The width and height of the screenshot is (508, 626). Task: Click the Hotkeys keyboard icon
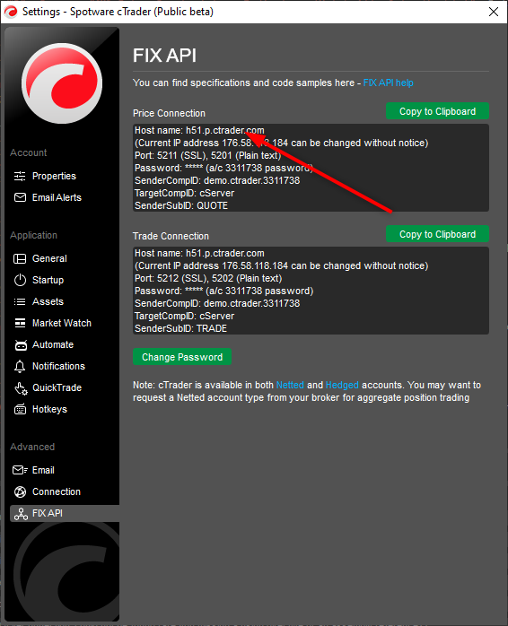point(20,409)
